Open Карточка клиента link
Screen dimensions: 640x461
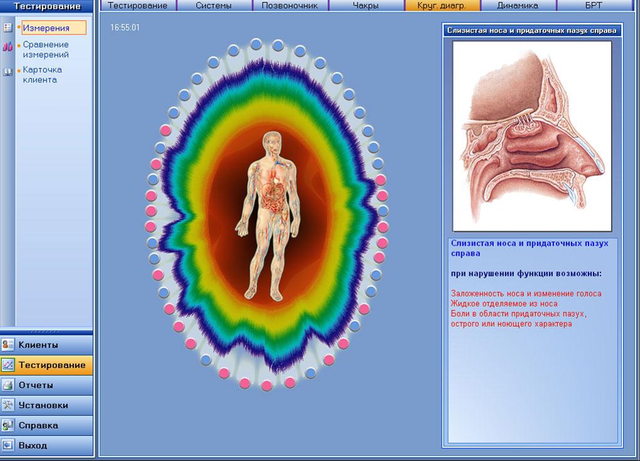[43, 75]
